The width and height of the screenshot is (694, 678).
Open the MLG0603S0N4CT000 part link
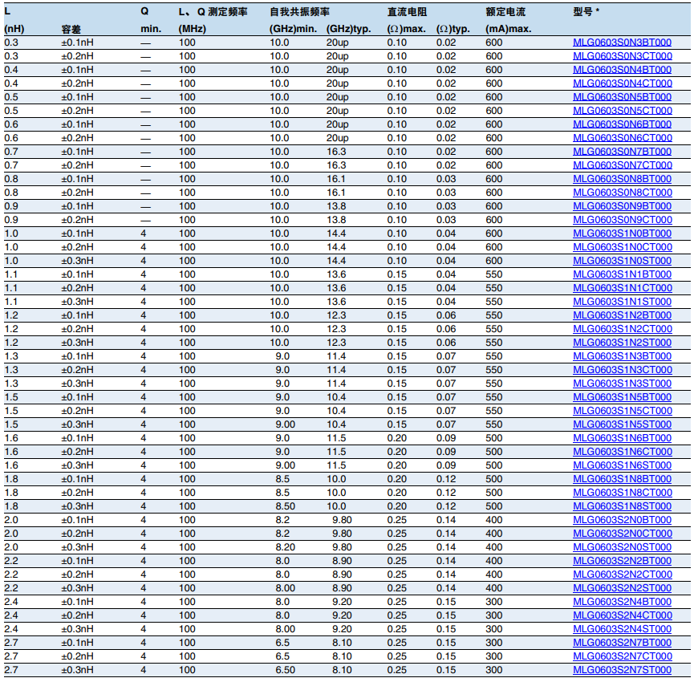click(x=623, y=83)
